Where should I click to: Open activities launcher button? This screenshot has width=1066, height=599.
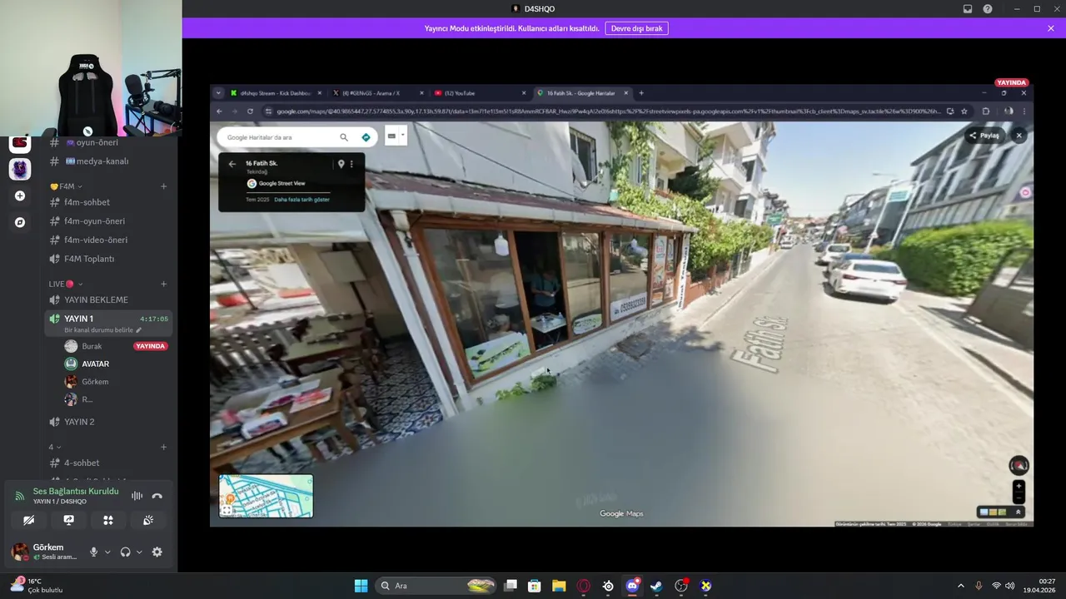pos(108,520)
